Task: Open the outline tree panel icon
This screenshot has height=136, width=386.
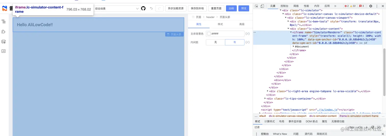Action: coord(4,22)
